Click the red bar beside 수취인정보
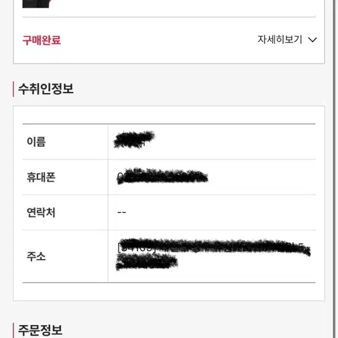The width and height of the screenshot is (338, 338). (x=13, y=89)
